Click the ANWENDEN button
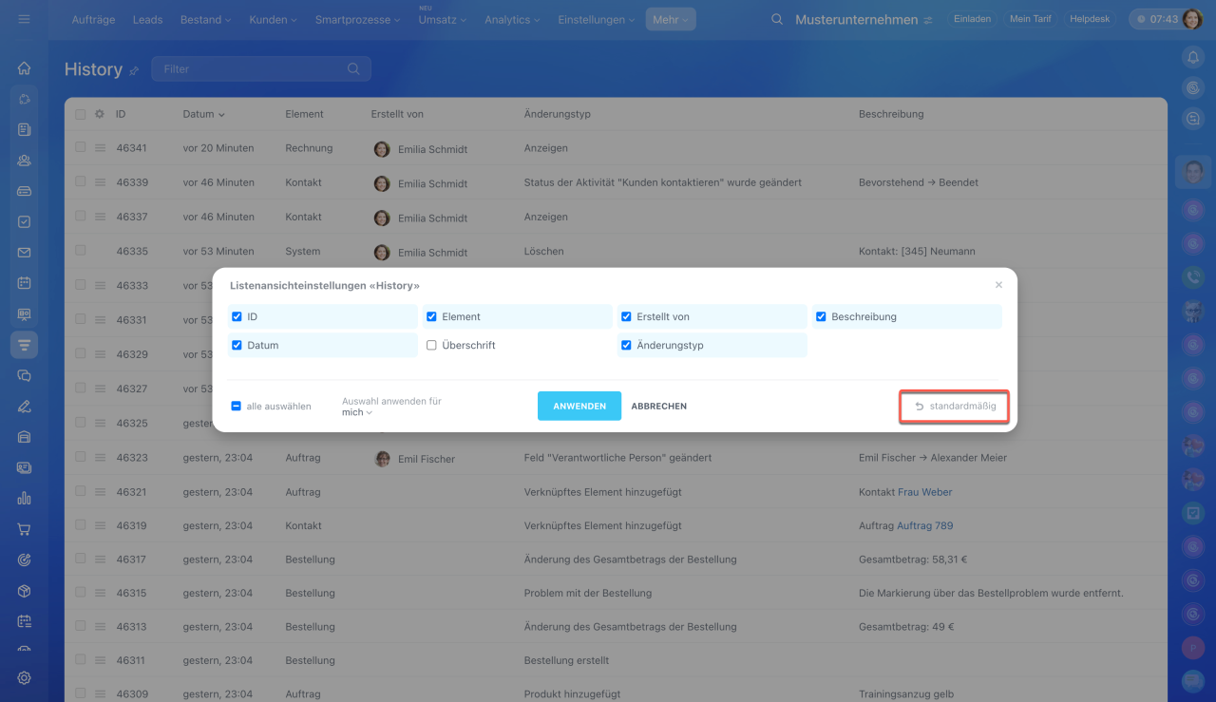The image size is (1216, 702). click(x=579, y=406)
